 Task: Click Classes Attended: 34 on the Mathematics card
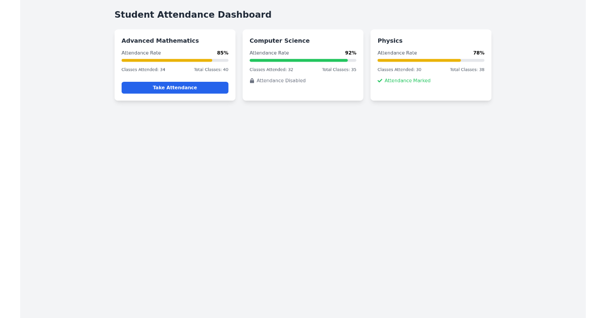pos(143,70)
